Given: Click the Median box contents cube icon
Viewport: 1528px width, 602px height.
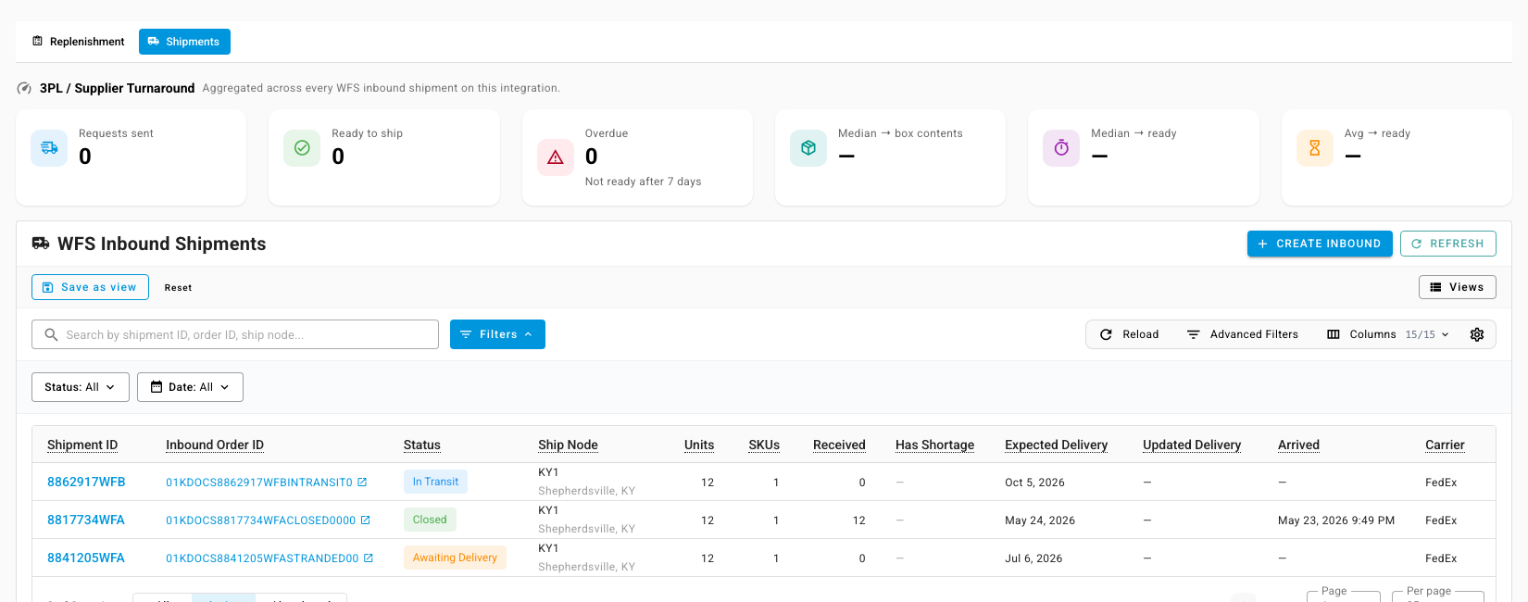Looking at the screenshot, I should 808,148.
